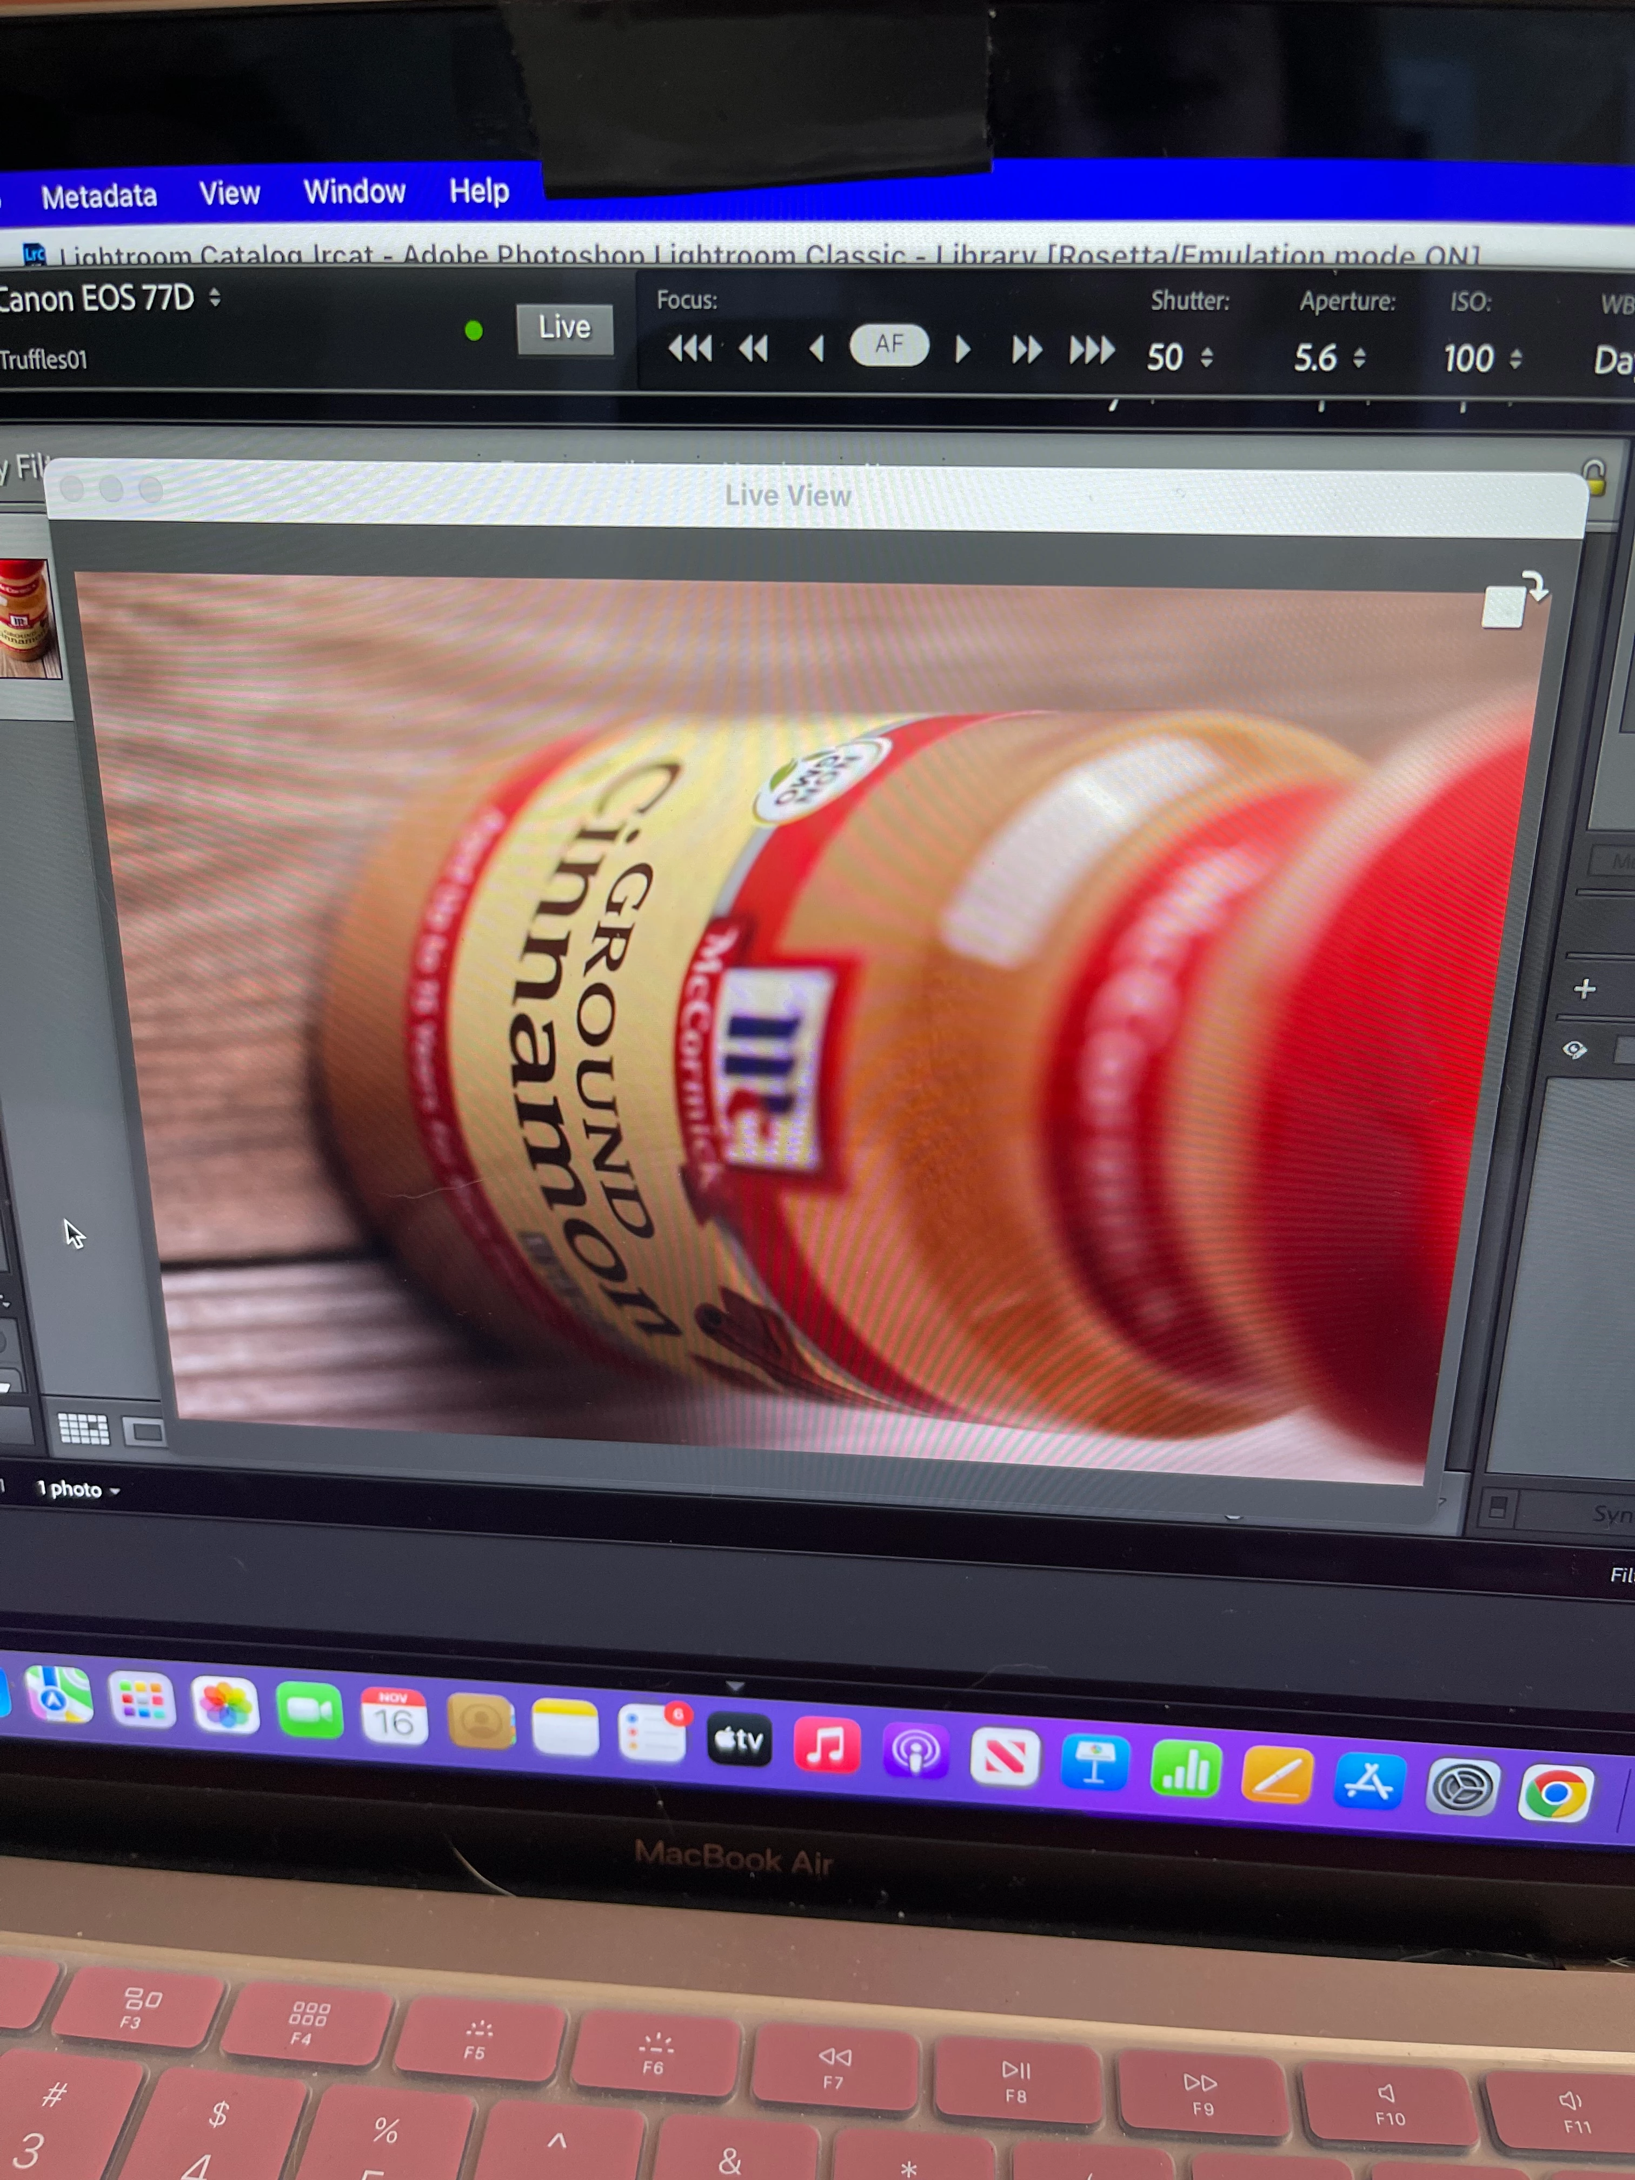
Task: Open the ISO 100 stepper
Action: (x=1516, y=358)
